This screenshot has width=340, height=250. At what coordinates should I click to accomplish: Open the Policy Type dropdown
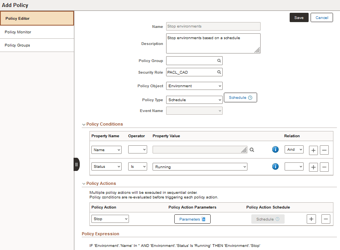(x=194, y=100)
